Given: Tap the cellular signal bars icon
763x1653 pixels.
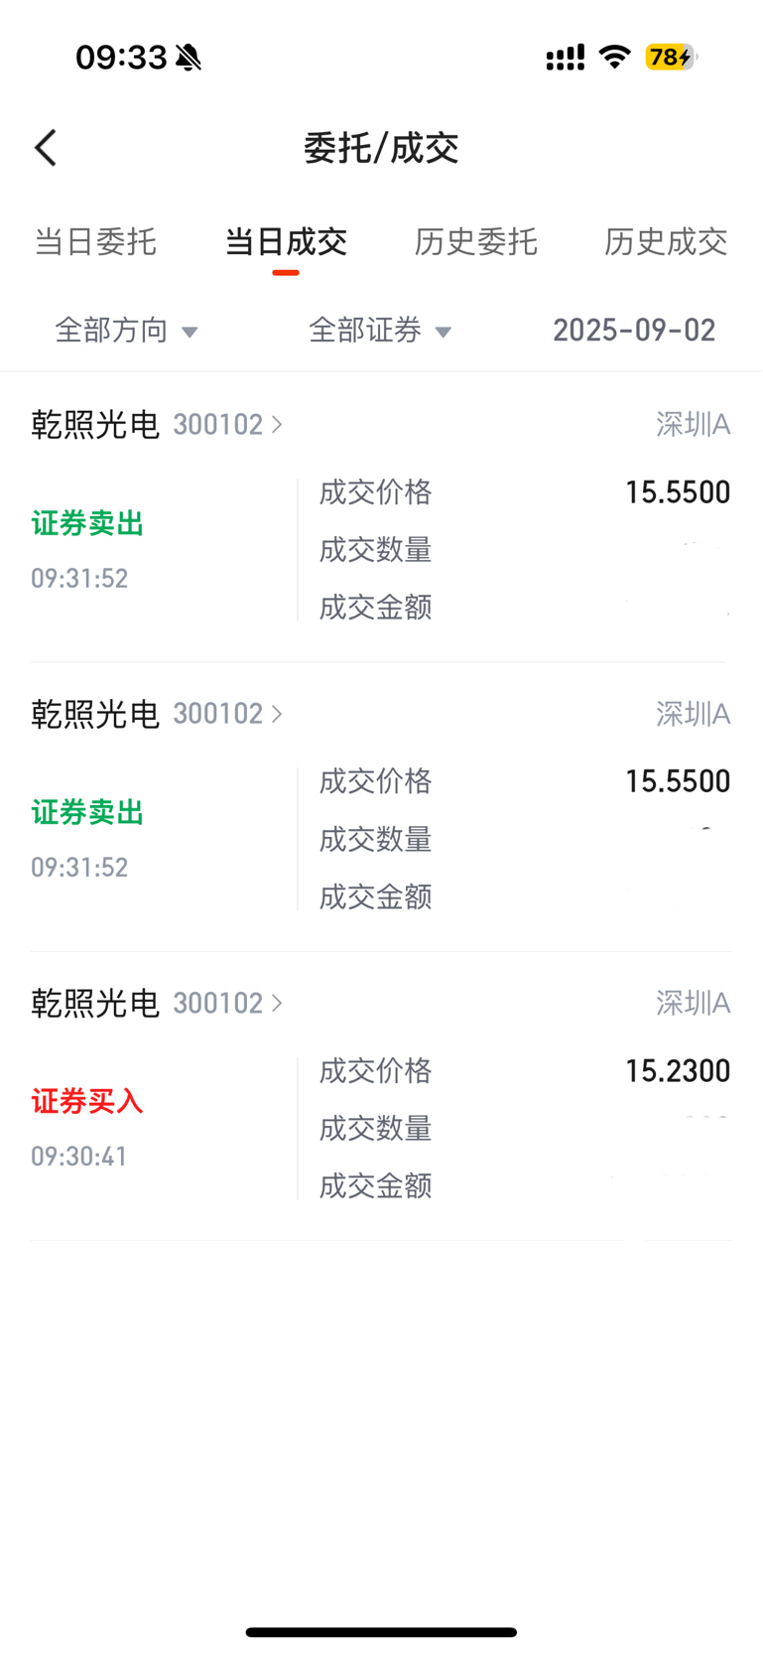Looking at the screenshot, I should click(x=566, y=58).
